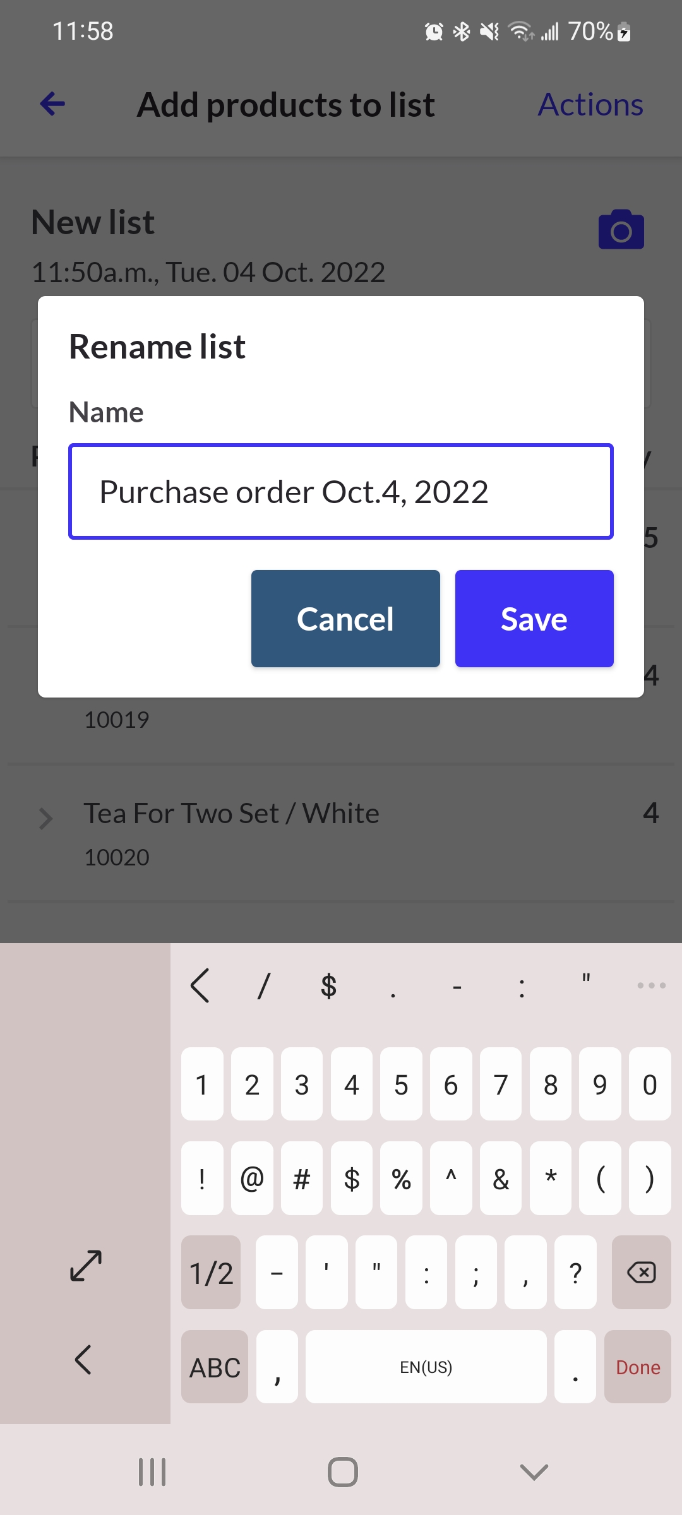Tap the Android home button

(x=342, y=1472)
